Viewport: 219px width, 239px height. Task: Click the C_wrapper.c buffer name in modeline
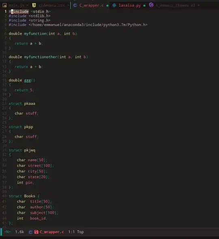click(x=52, y=232)
